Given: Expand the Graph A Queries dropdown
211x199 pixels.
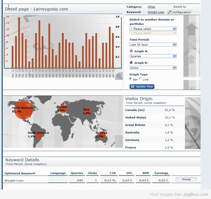Looking at the screenshot, I should coord(153,56).
